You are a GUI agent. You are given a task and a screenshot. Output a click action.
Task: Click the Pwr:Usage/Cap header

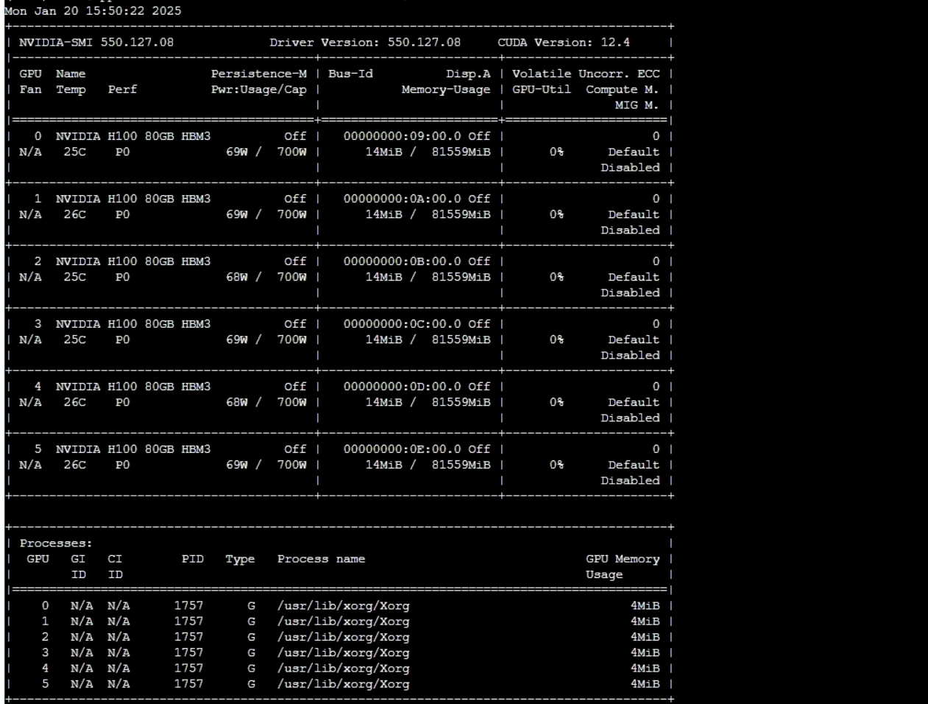point(259,90)
